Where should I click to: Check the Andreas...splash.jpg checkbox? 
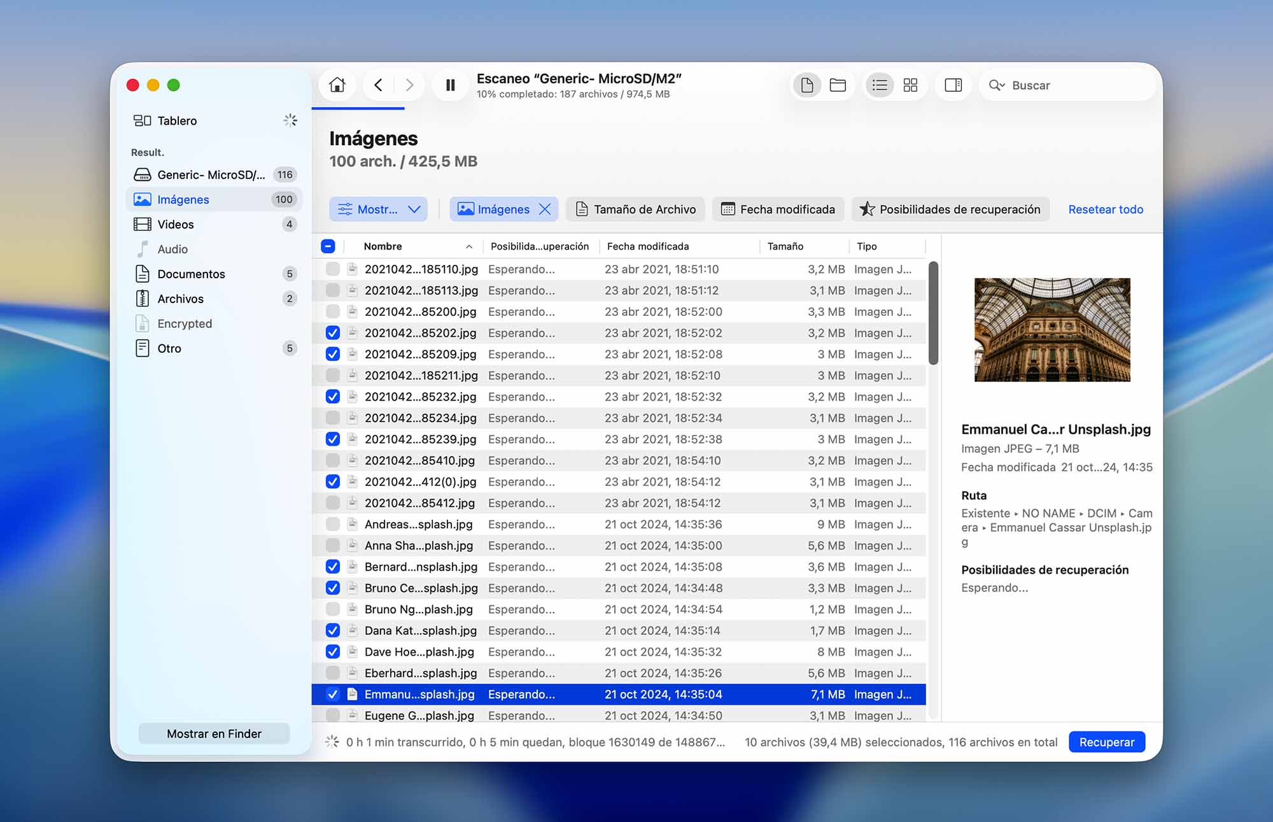(x=332, y=524)
